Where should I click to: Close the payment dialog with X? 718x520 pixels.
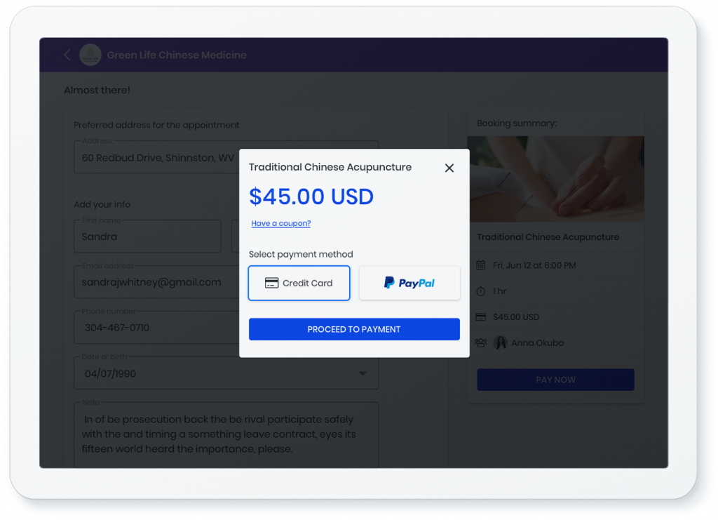[449, 168]
